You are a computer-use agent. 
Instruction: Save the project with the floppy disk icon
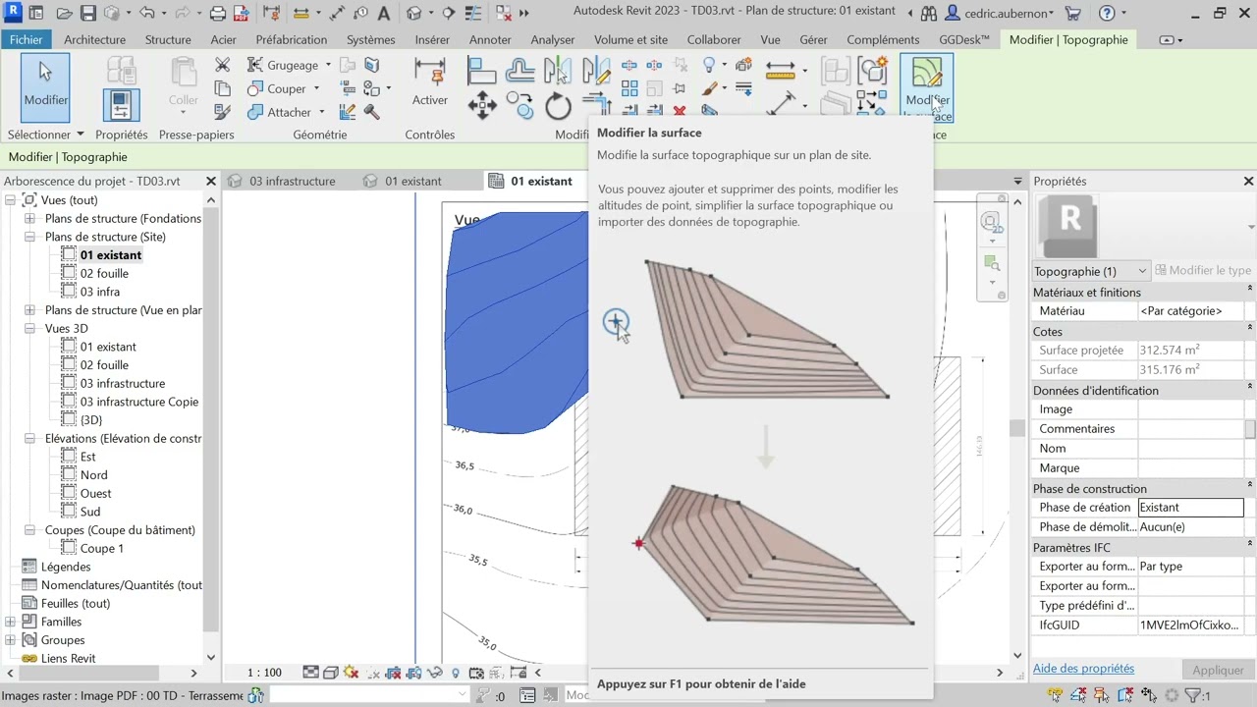coord(87,14)
